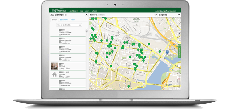
Task: Click the jumpoffcampus logo
Action: pyautogui.click(x=59, y=11)
